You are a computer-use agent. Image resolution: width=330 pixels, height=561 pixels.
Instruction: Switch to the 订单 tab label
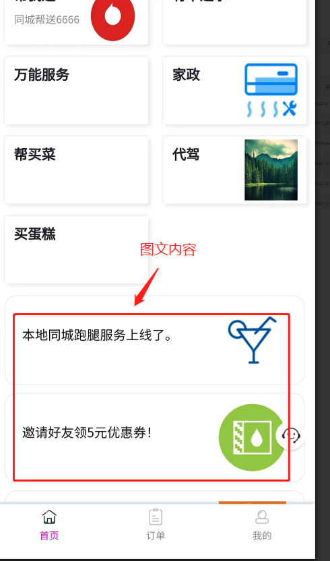pos(156,535)
